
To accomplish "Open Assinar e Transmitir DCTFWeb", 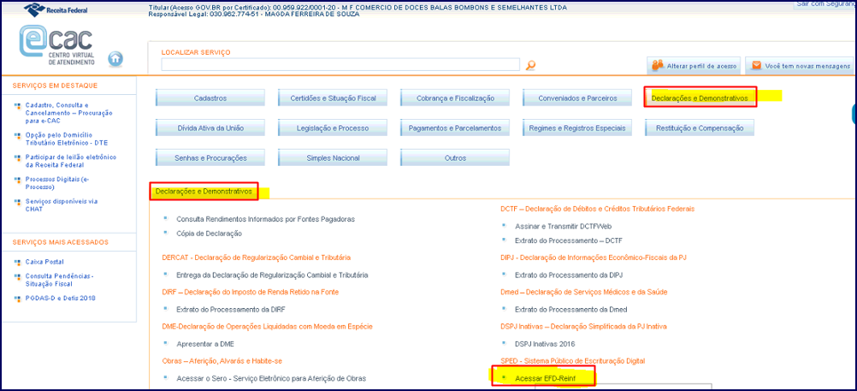I will click(x=563, y=225).
